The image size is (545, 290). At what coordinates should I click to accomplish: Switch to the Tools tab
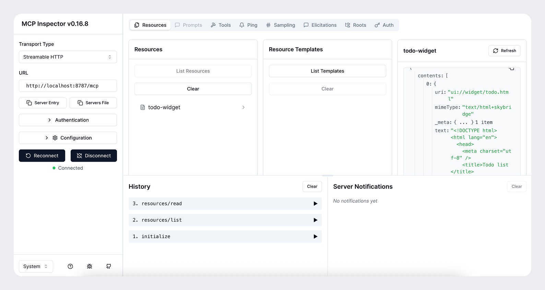pyautogui.click(x=221, y=25)
